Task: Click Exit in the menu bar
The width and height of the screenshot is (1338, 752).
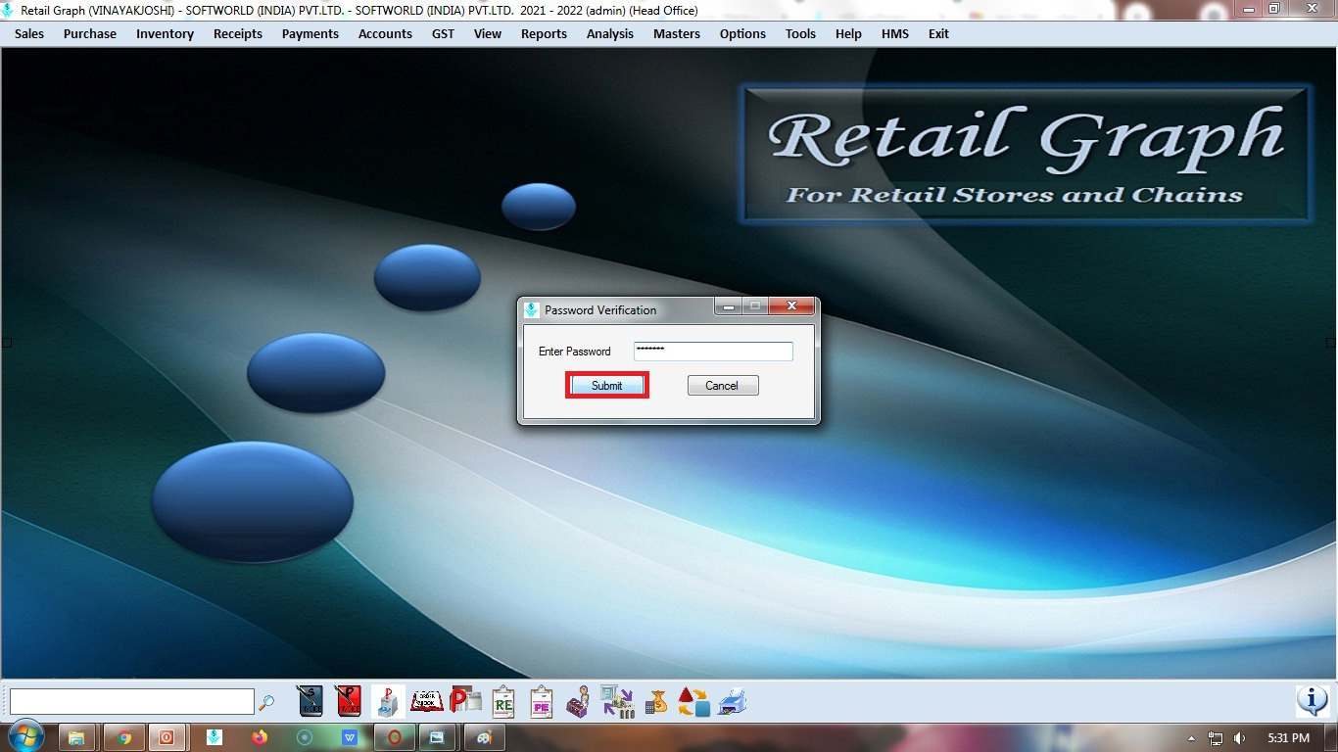Action: (938, 33)
